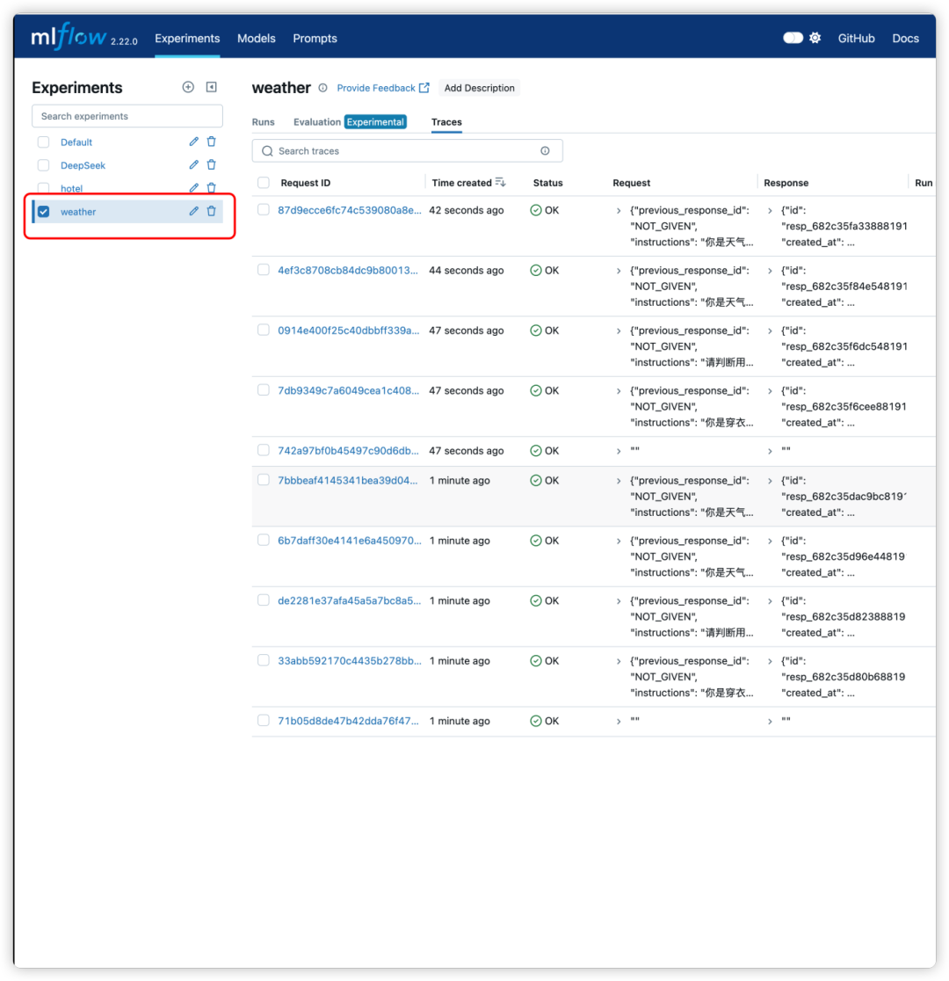This screenshot has width=949, height=981.
Task: Open the GitHub link
Action: click(856, 38)
